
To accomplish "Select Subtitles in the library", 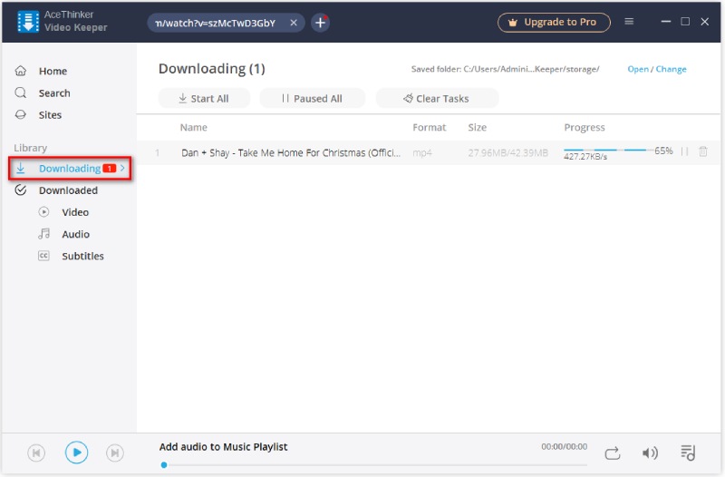I will point(82,256).
